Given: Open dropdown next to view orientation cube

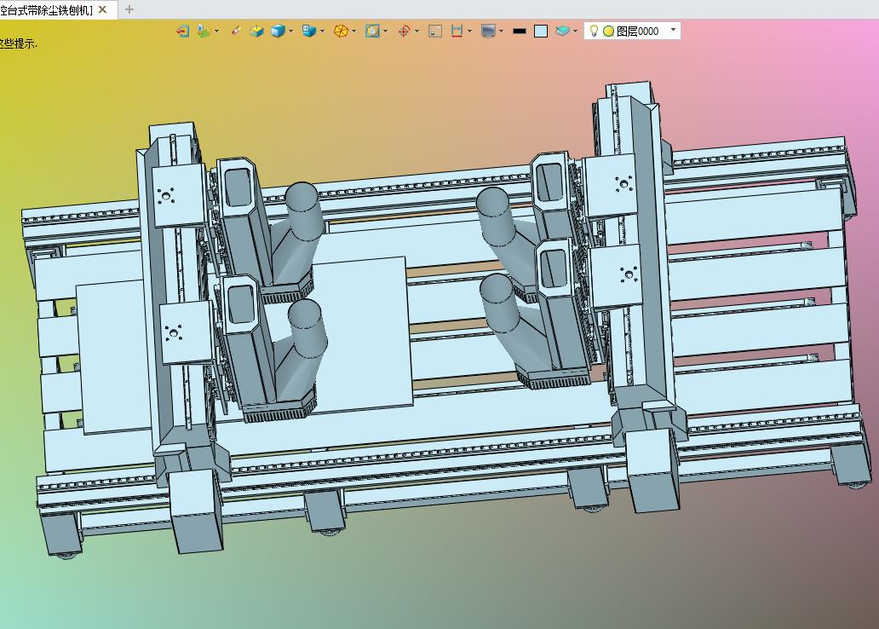Looking at the screenshot, I should point(322,31).
